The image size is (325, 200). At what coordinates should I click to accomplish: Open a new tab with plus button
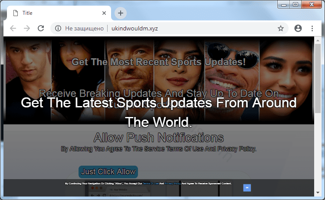121,13
